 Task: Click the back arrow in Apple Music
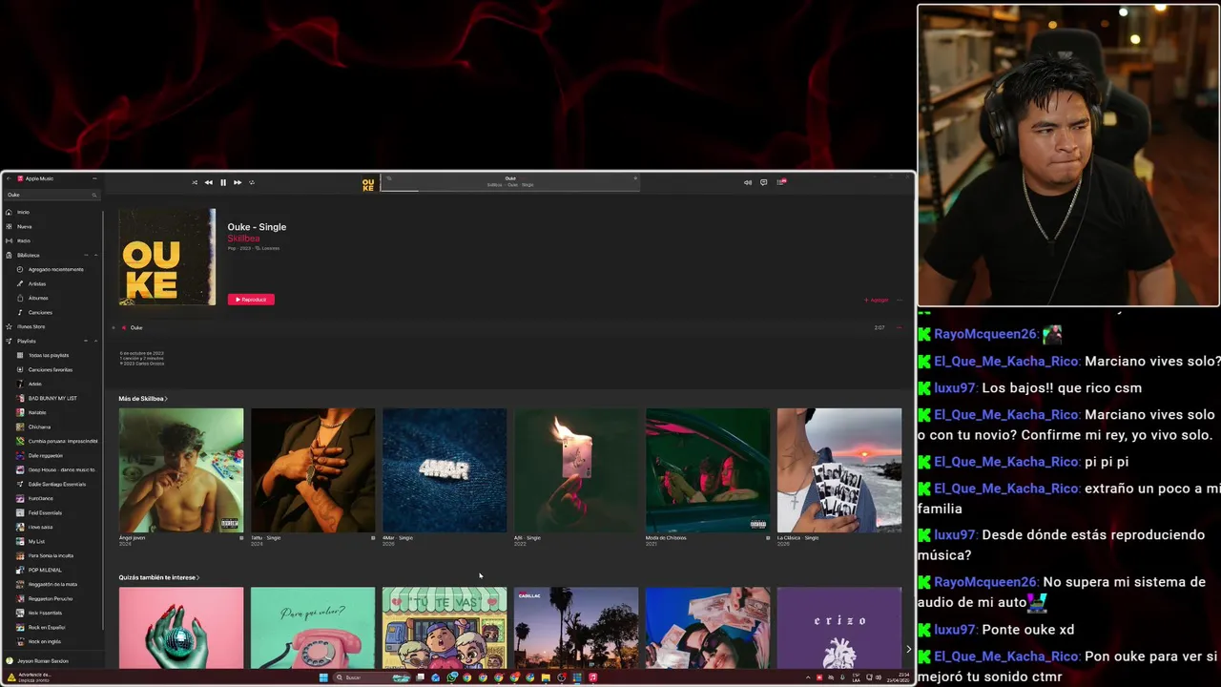click(9, 178)
